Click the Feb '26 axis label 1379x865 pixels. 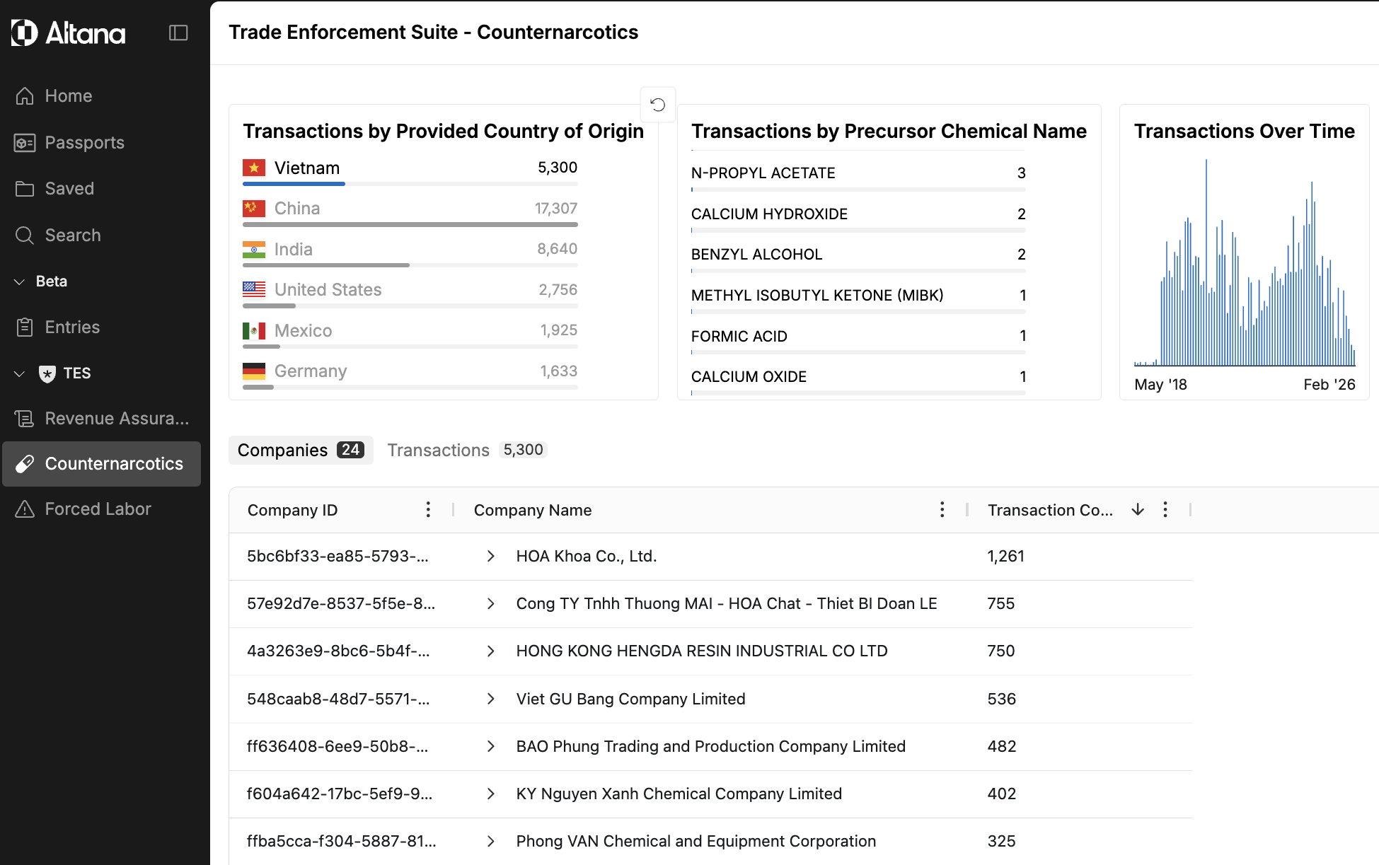tap(1329, 385)
